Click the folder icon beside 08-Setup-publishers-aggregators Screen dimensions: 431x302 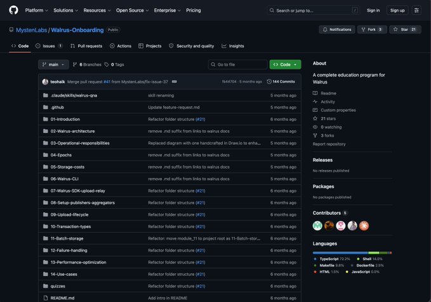46,203
